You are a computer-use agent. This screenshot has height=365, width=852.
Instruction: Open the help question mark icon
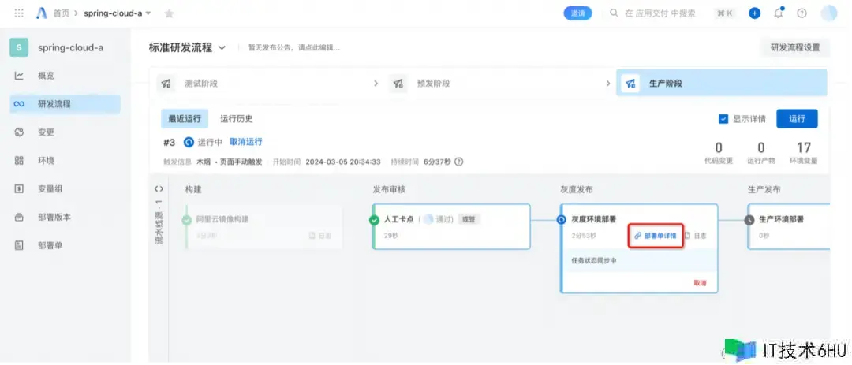point(802,13)
